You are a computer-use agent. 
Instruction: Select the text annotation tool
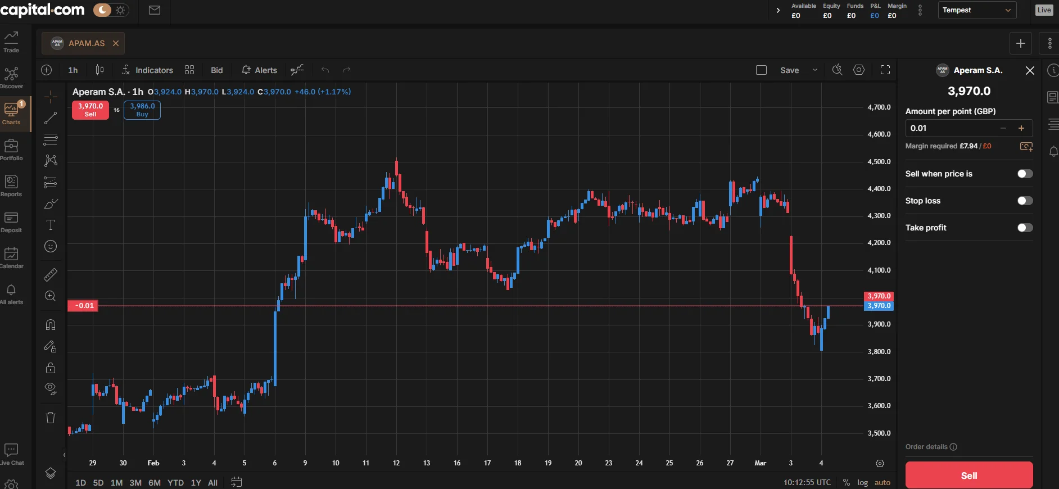pos(51,225)
